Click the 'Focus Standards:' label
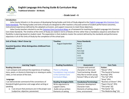Viewport: 129px width, 99px height. pos(84,41)
